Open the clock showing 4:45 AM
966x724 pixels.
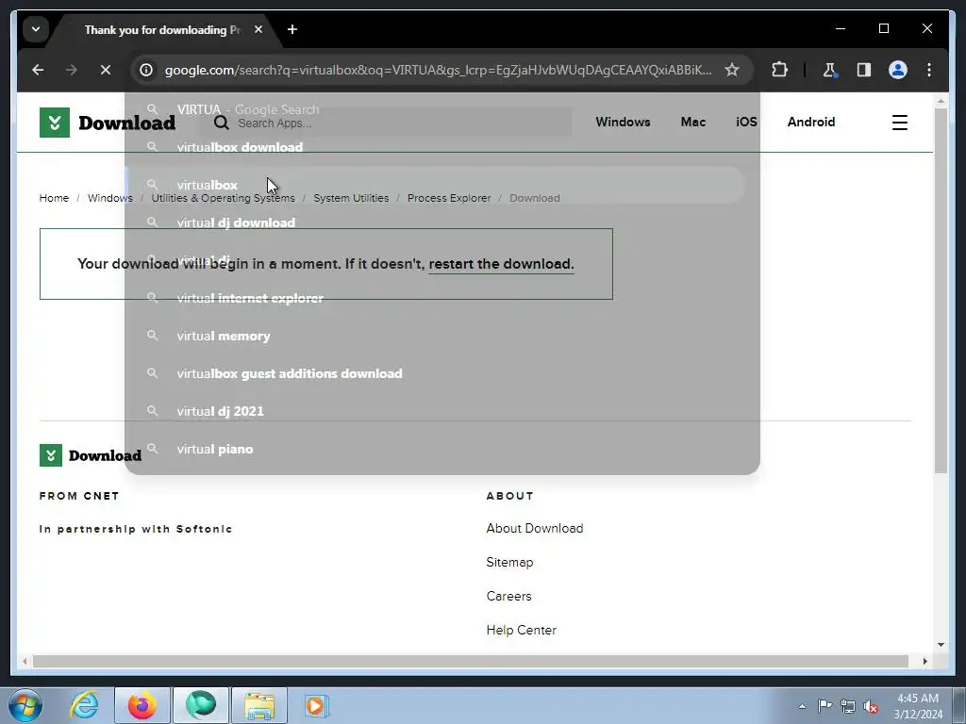tap(918, 706)
